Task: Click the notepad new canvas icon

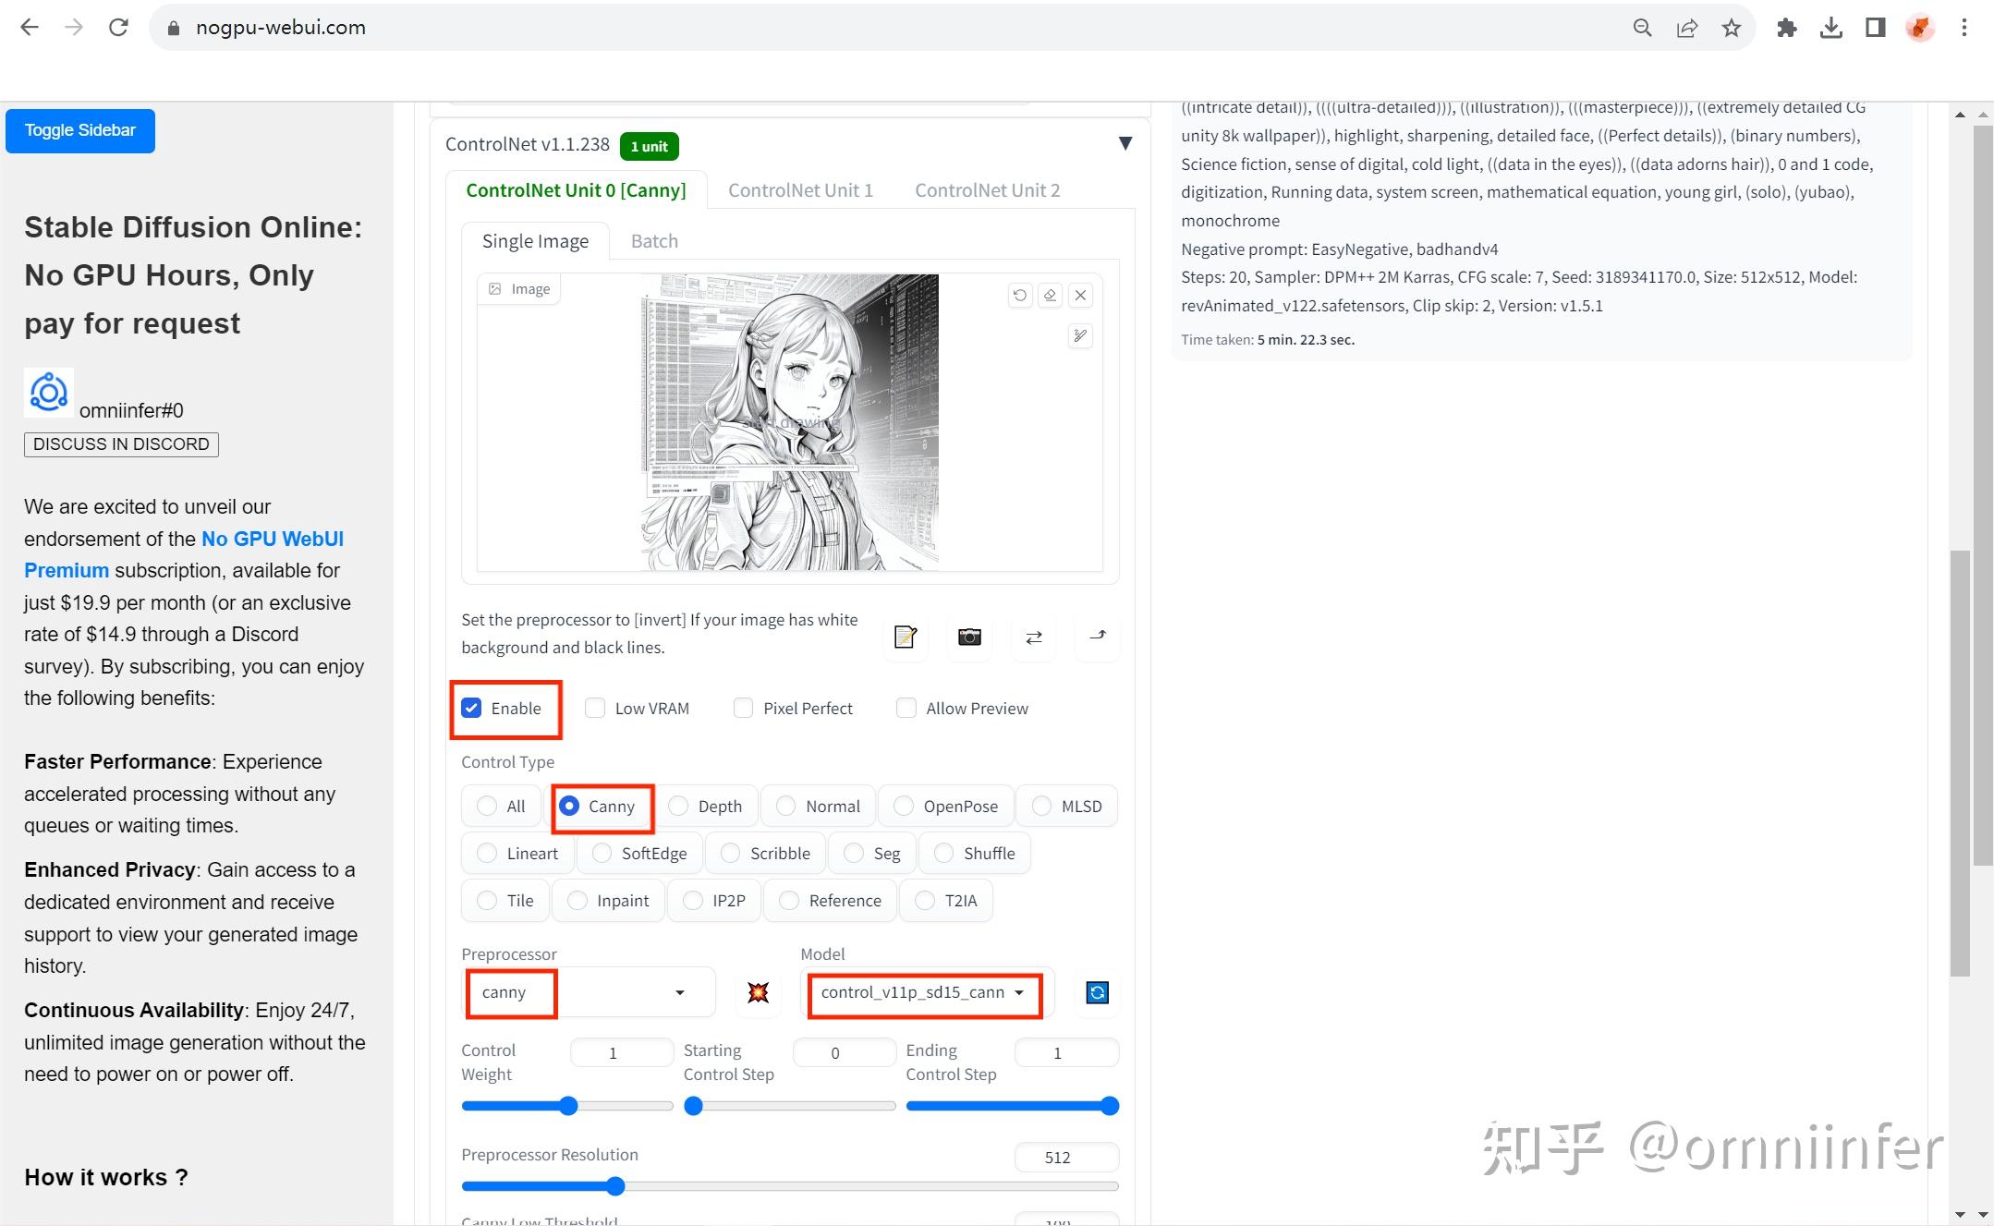Action: pyautogui.click(x=906, y=637)
